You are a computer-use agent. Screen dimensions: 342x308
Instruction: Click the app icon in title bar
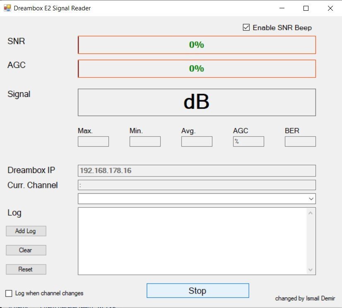(x=7, y=8)
